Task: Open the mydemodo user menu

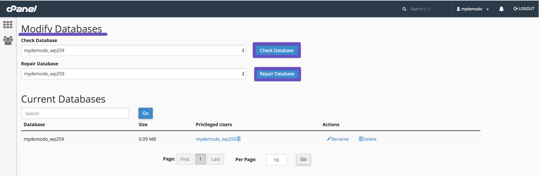Action: (x=472, y=9)
